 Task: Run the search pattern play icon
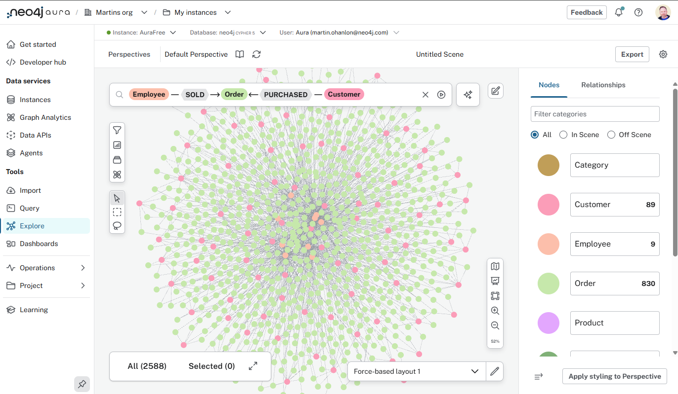coord(441,95)
